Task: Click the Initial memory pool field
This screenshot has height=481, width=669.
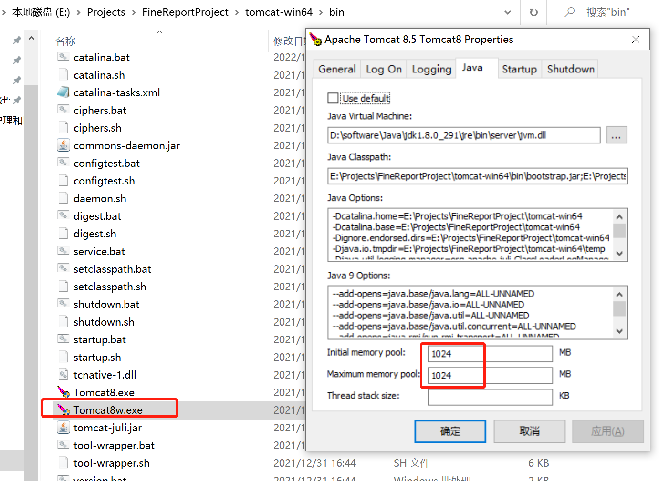Action: click(490, 354)
